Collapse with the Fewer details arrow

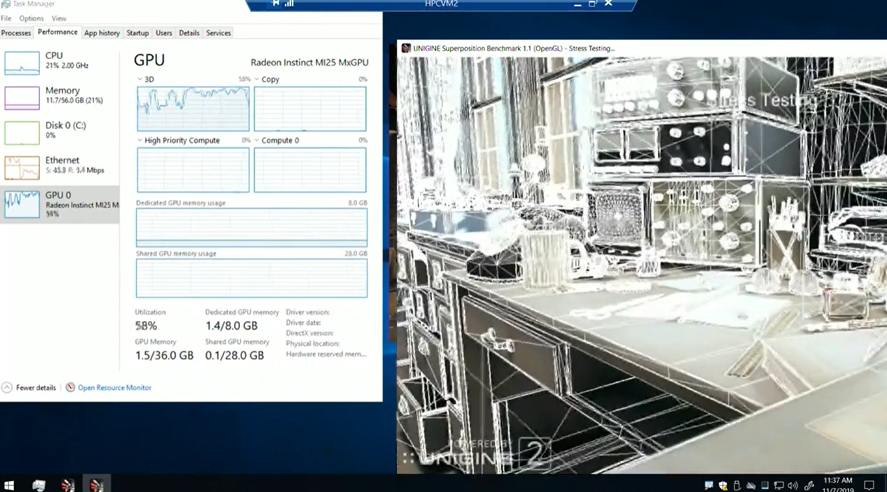point(7,387)
